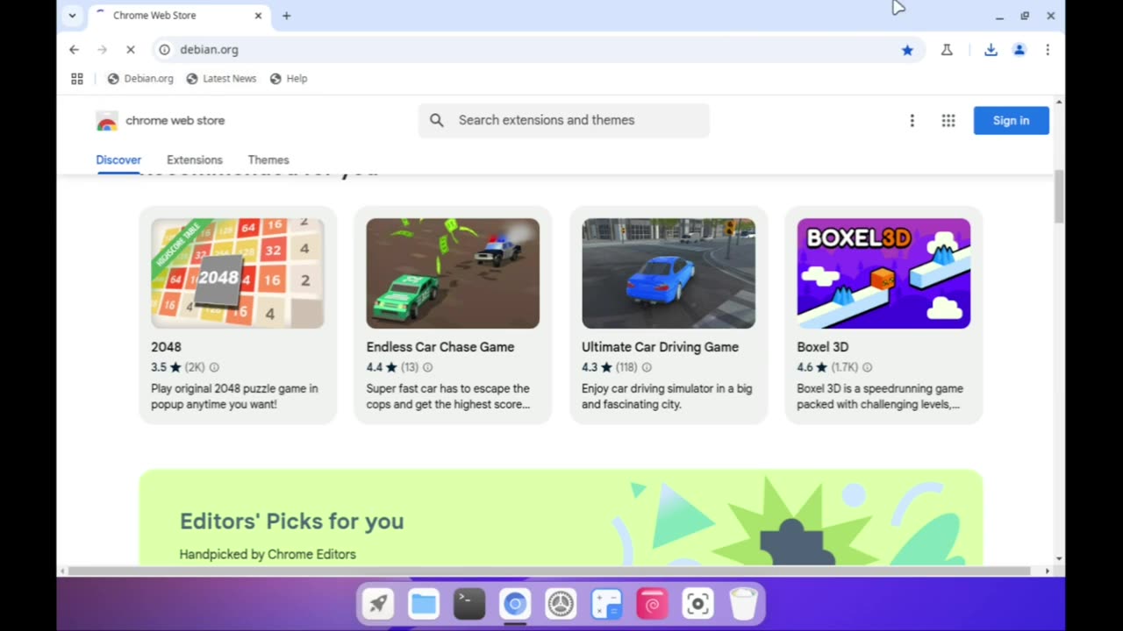Click the 2048 title
This screenshot has height=631, width=1123.
click(x=166, y=347)
